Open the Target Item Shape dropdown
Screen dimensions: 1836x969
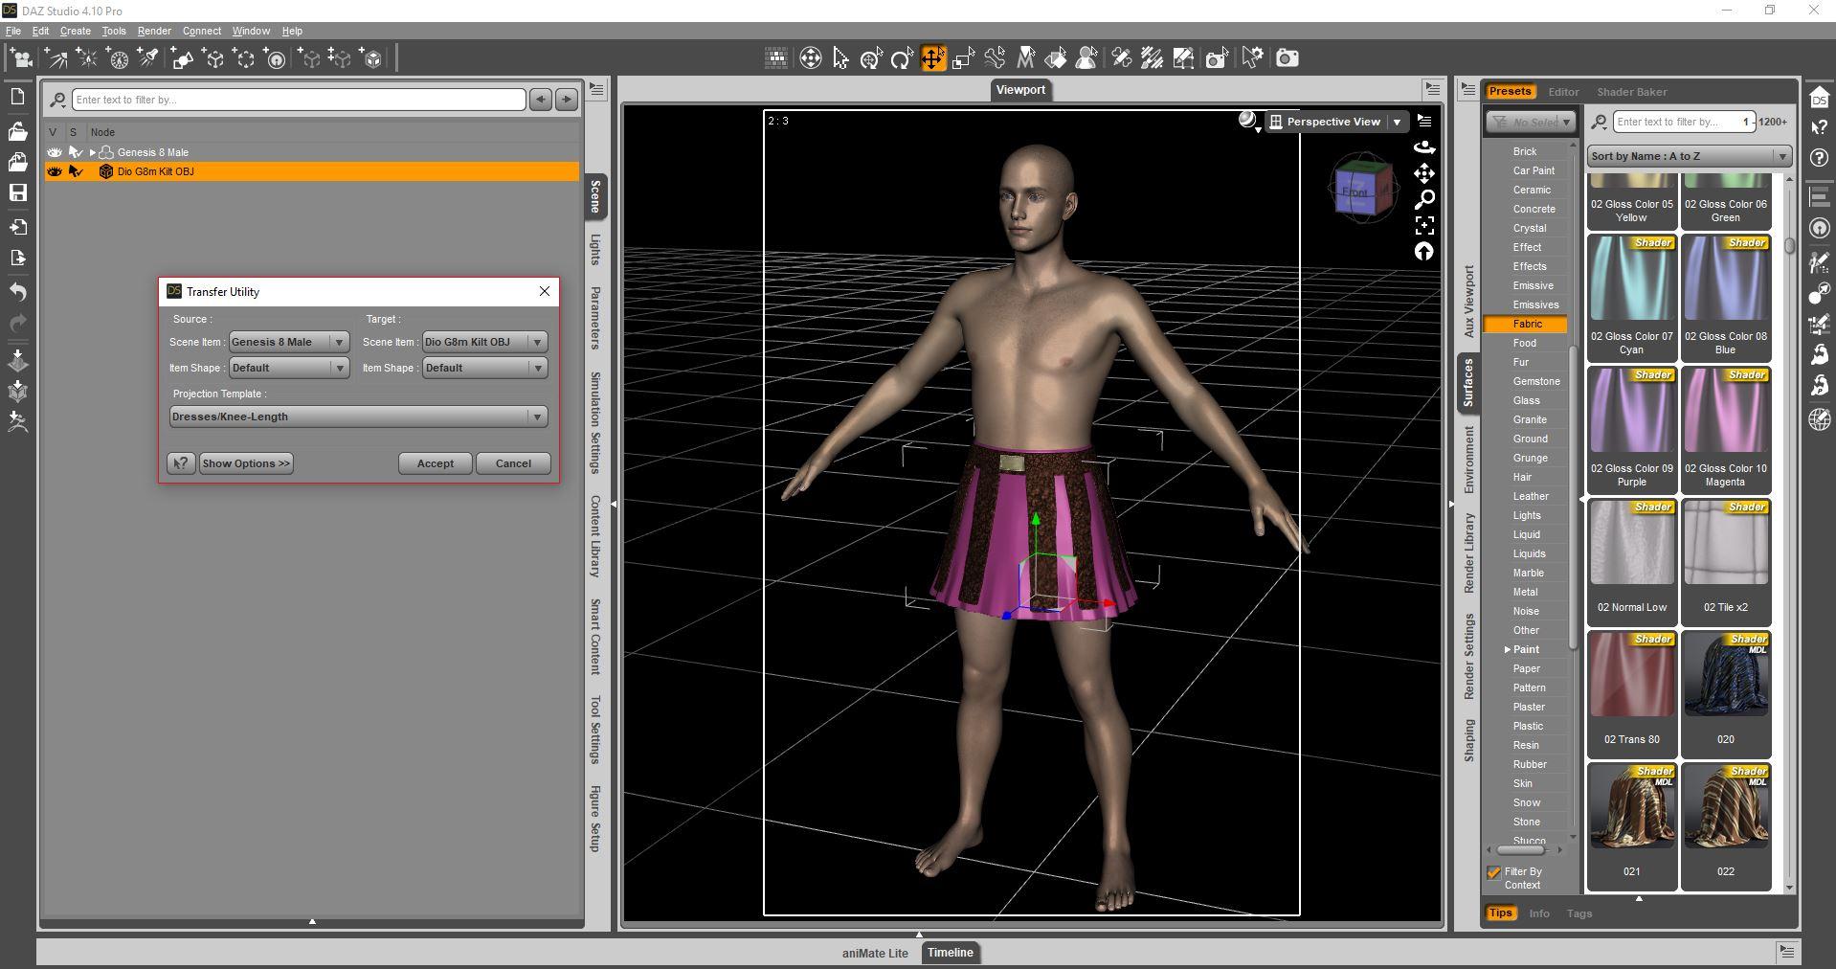[484, 368]
